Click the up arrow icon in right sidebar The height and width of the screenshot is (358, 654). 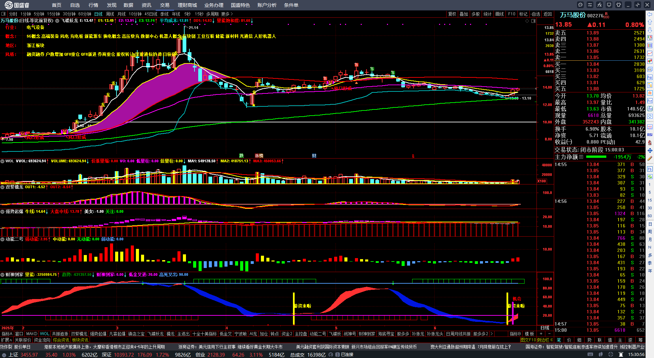[x=650, y=22]
